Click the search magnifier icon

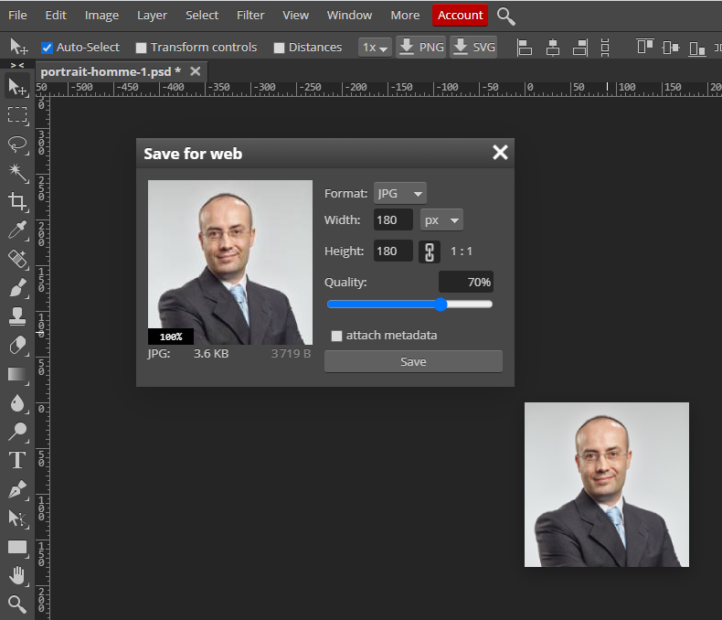[506, 16]
